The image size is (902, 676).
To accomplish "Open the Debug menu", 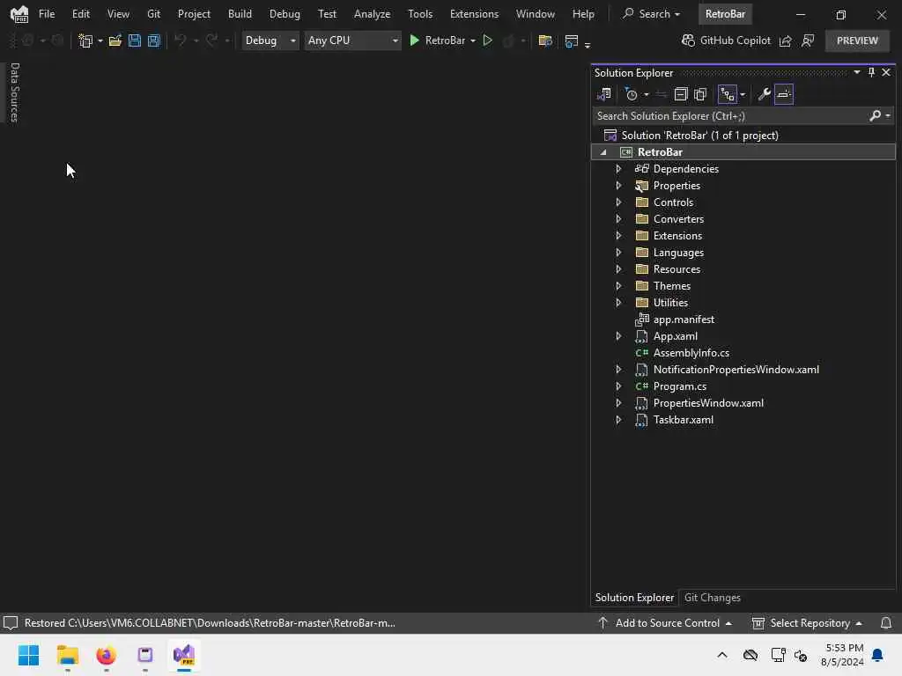I will point(285,14).
